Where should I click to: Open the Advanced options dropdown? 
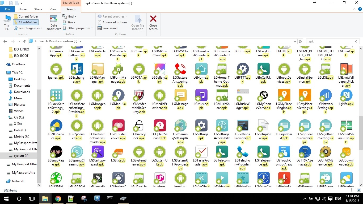click(x=114, y=22)
